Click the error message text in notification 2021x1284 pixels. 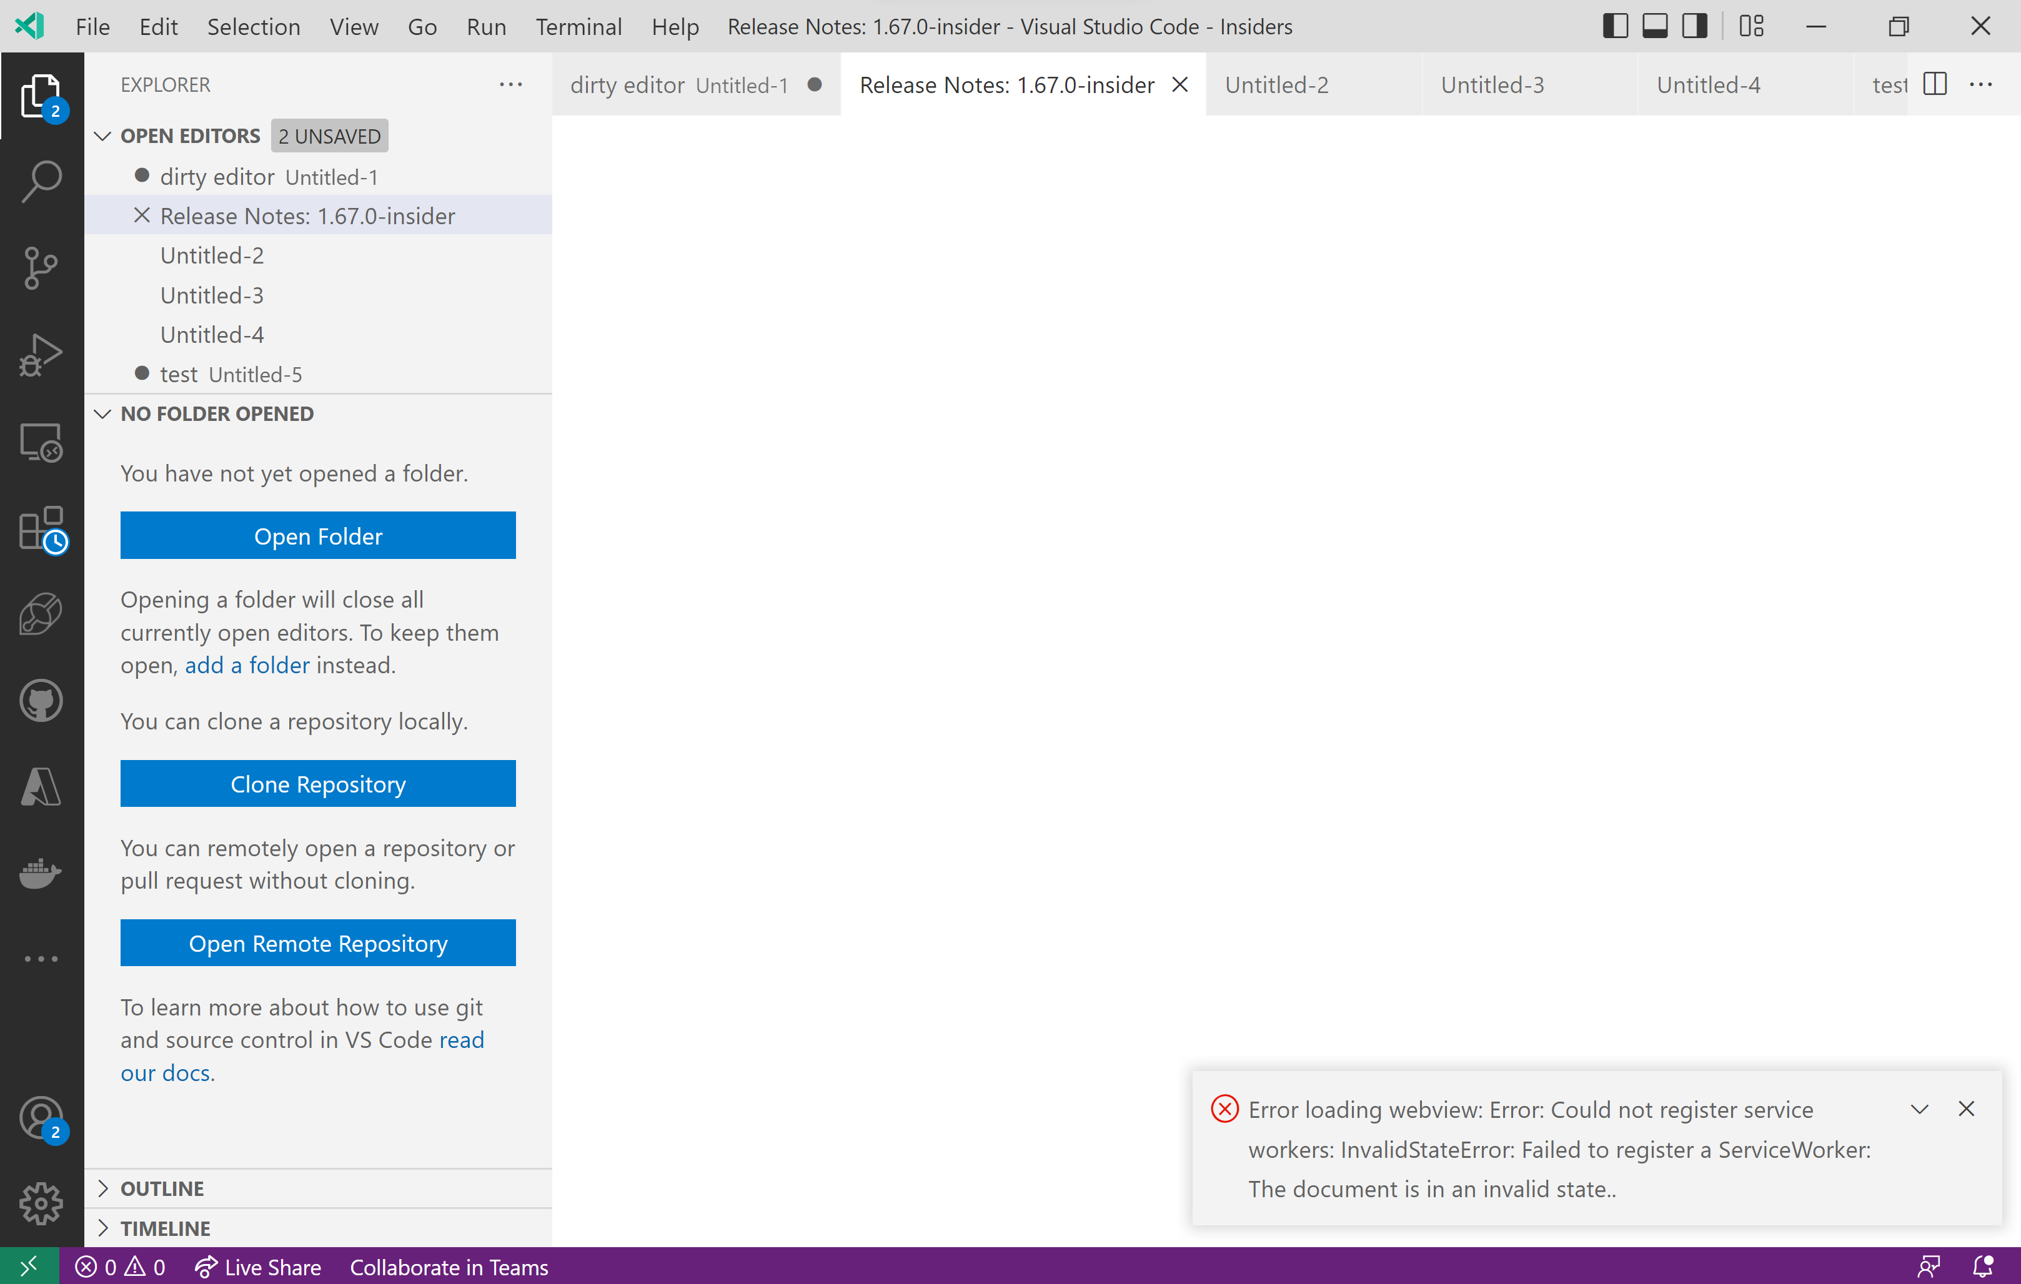pyautogui.click(x=1559, y=1149)
